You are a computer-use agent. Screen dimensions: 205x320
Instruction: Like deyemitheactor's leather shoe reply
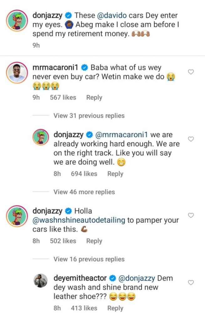coord(191,282)
